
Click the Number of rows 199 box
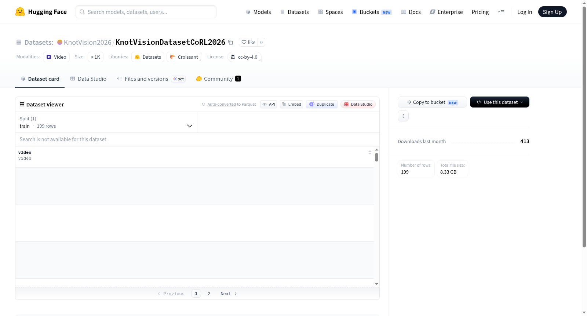pyautogui.click(x=416, y=169)
